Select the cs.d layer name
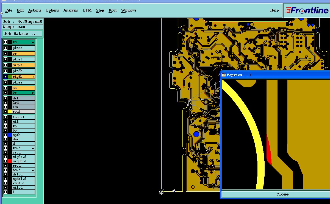330x204 pixels. coord(24,152)
